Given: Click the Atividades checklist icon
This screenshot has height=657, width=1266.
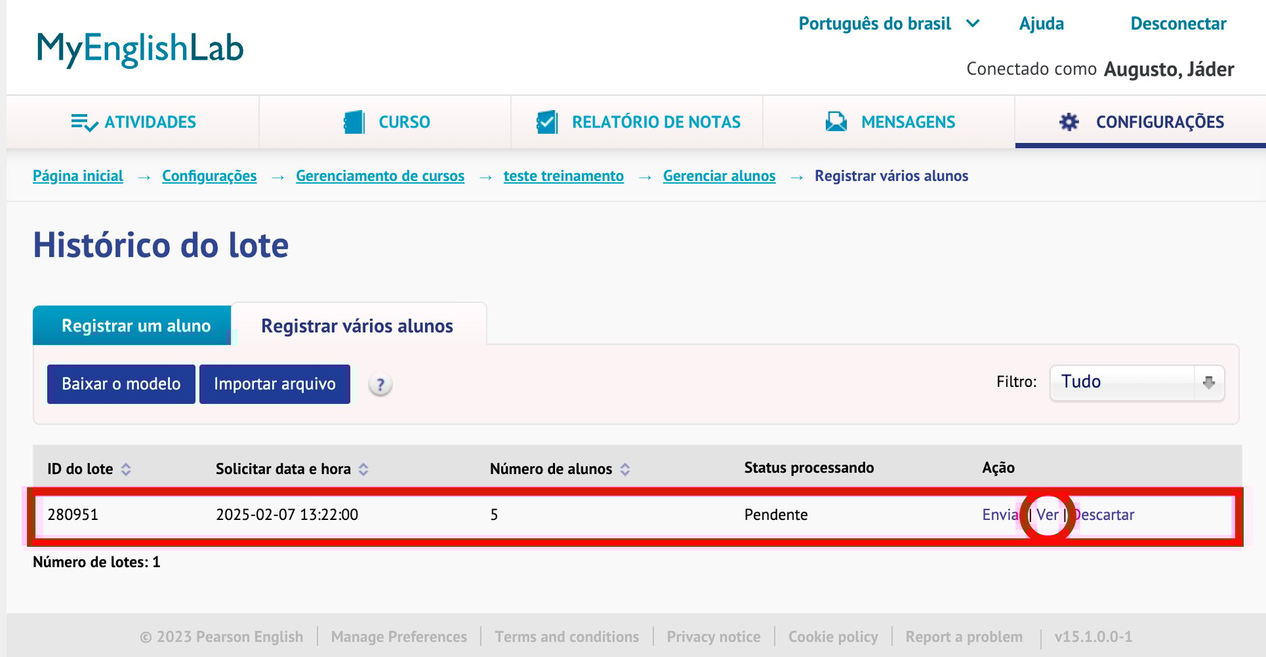Looking at the screenshot, I should [84, 122].
